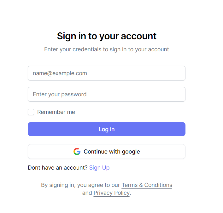Open the Privacy Policy link
The width and height of the screenshot is (223, 213).
click(111, 193)
